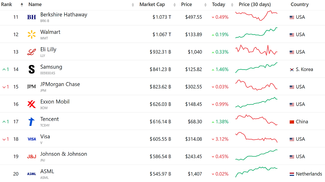Open the Tencent company link
Image resolution: width=325 pixels, height=182 pixels.
(x=50, y=119)
